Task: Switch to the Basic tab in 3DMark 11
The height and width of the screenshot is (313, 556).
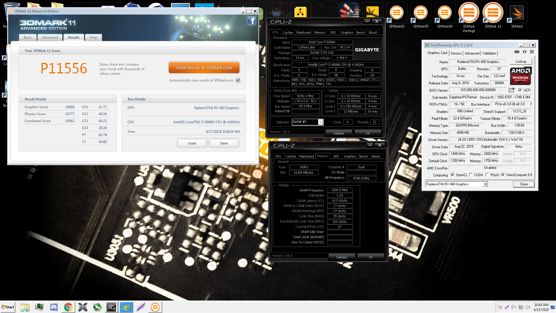Action: (28, 37)
